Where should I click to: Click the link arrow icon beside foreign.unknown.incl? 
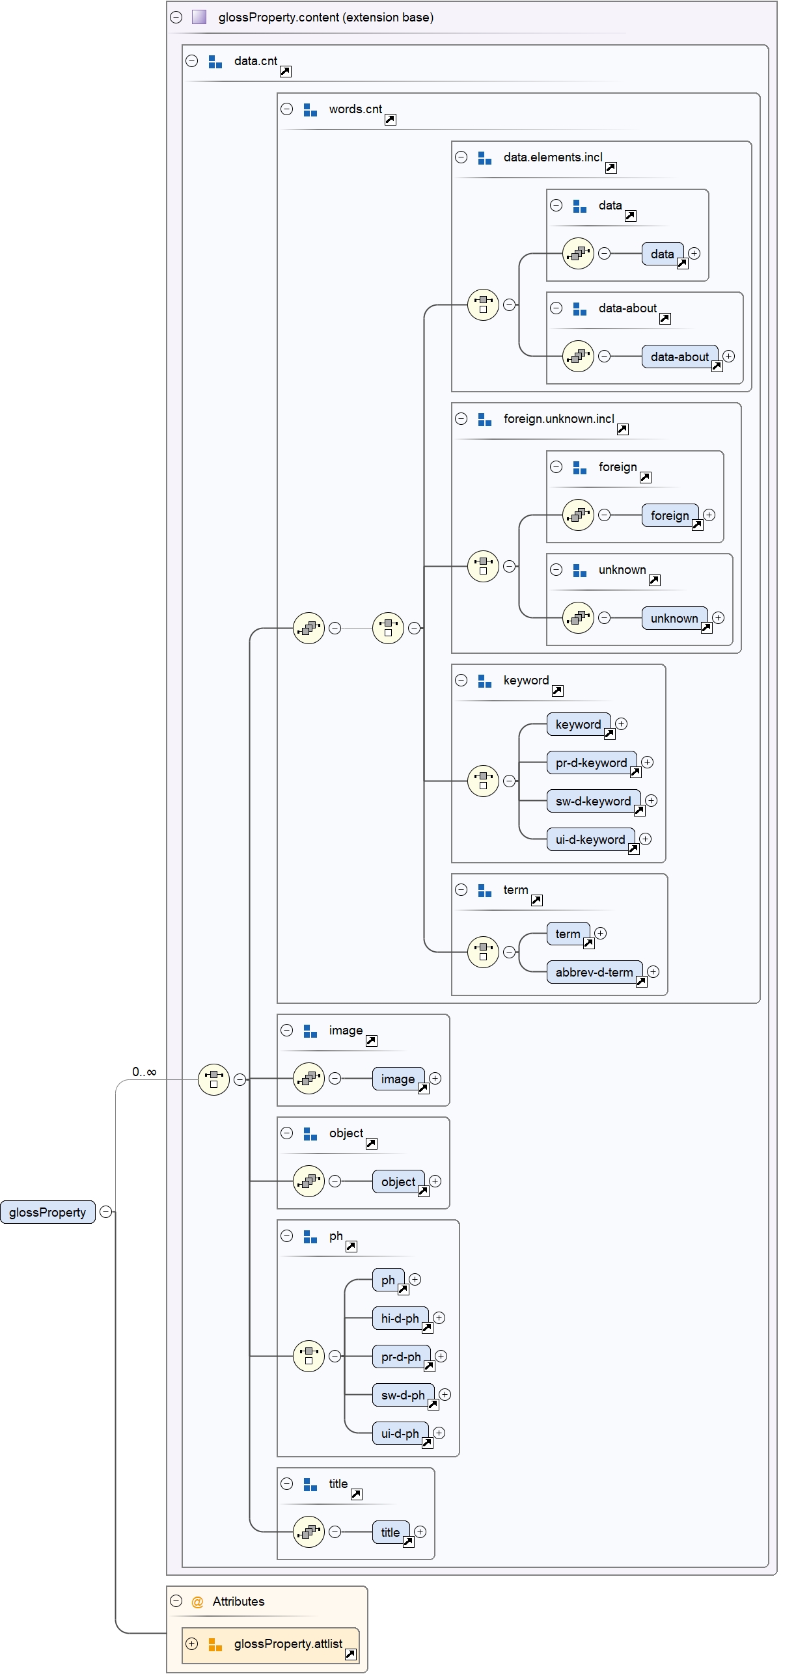point(622,429)
